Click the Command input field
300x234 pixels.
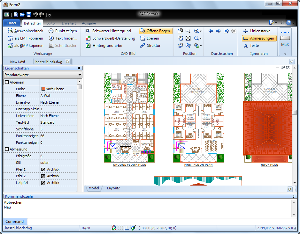click(160, 221)
